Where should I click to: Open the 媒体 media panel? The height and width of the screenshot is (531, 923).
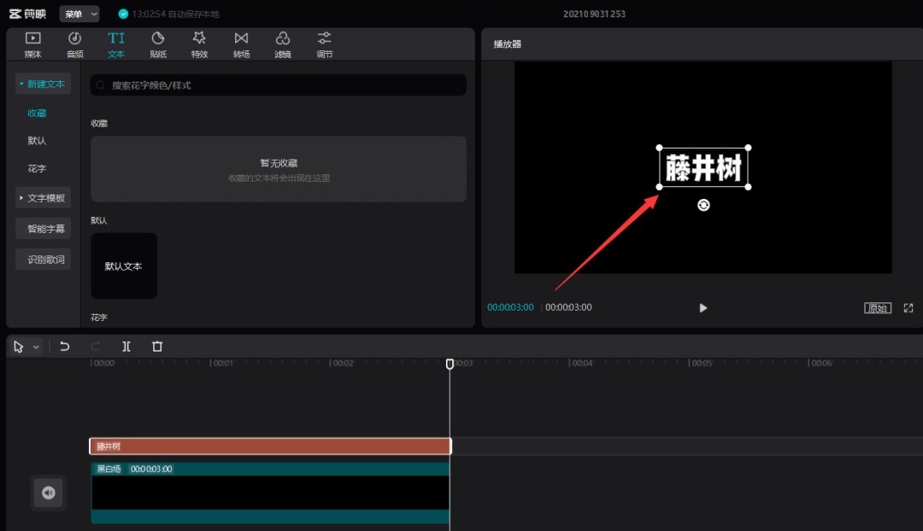[x=32, y=44]
